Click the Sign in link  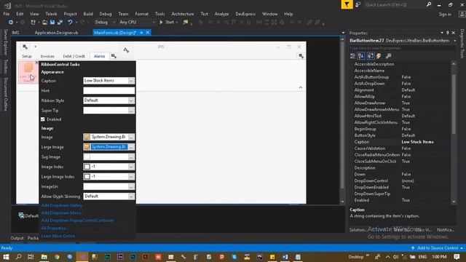click(x=445, y=14)
